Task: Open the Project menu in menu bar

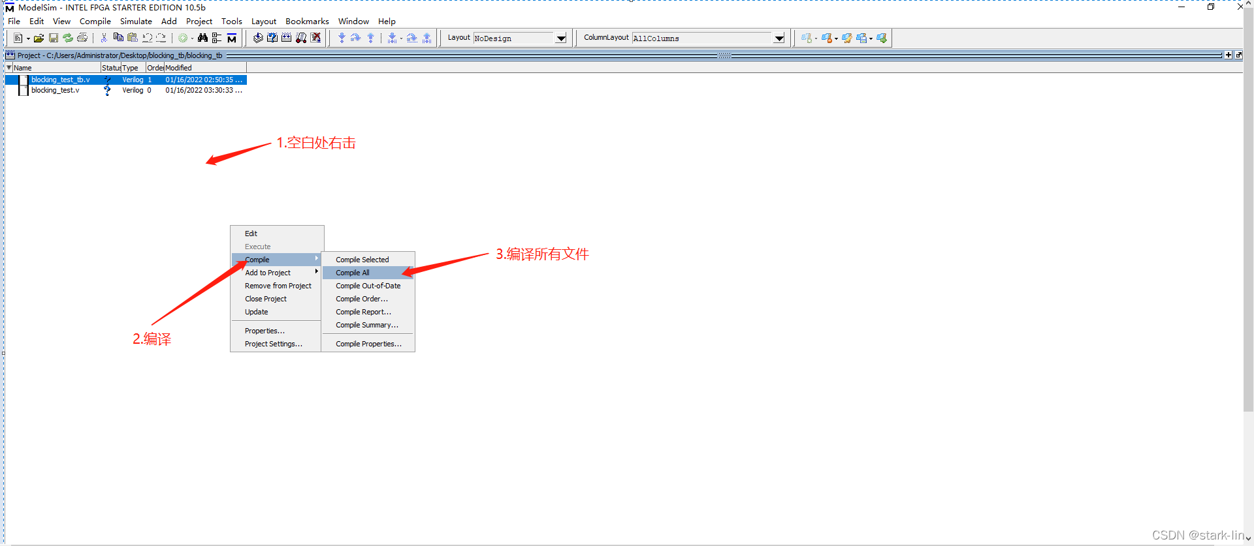Action: (199, 22)
